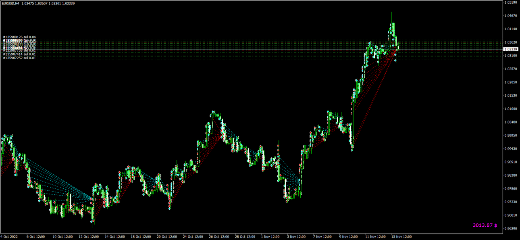Click the 7 Nov 12:00 time label
Screen dimensions: 520x240
323,237
